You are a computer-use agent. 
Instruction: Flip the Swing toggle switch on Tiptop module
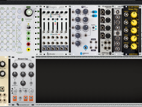29,28
